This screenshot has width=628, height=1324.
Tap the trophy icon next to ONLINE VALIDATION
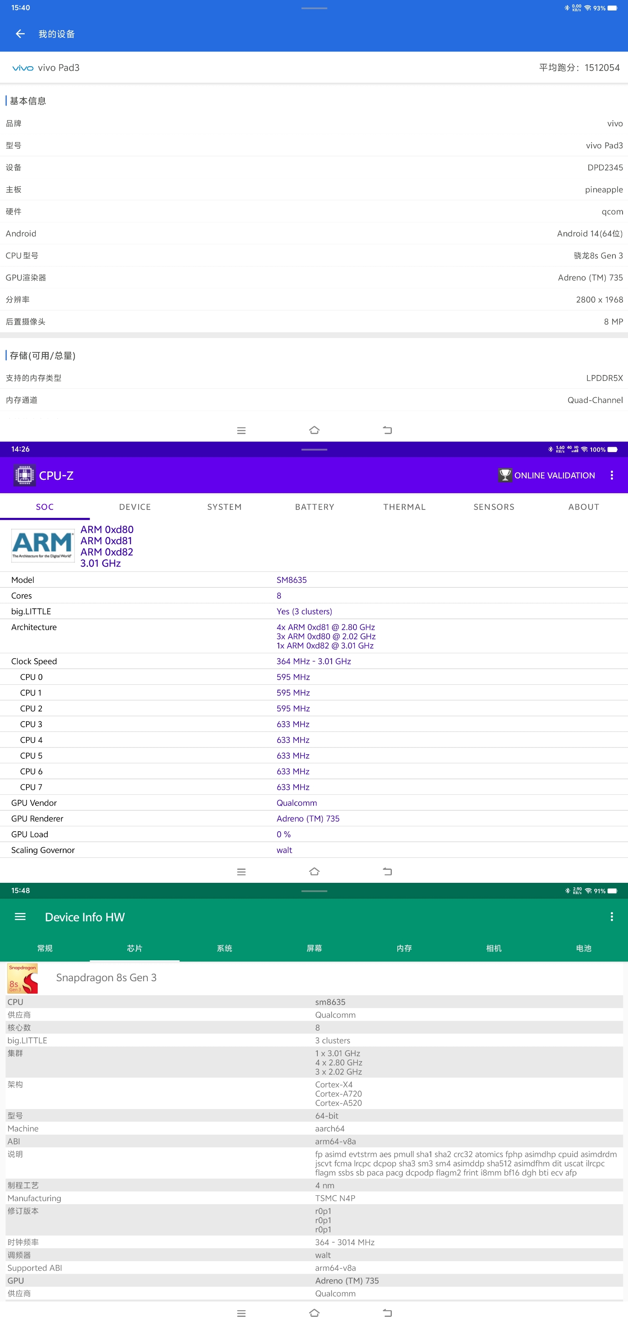coord(505,475)
